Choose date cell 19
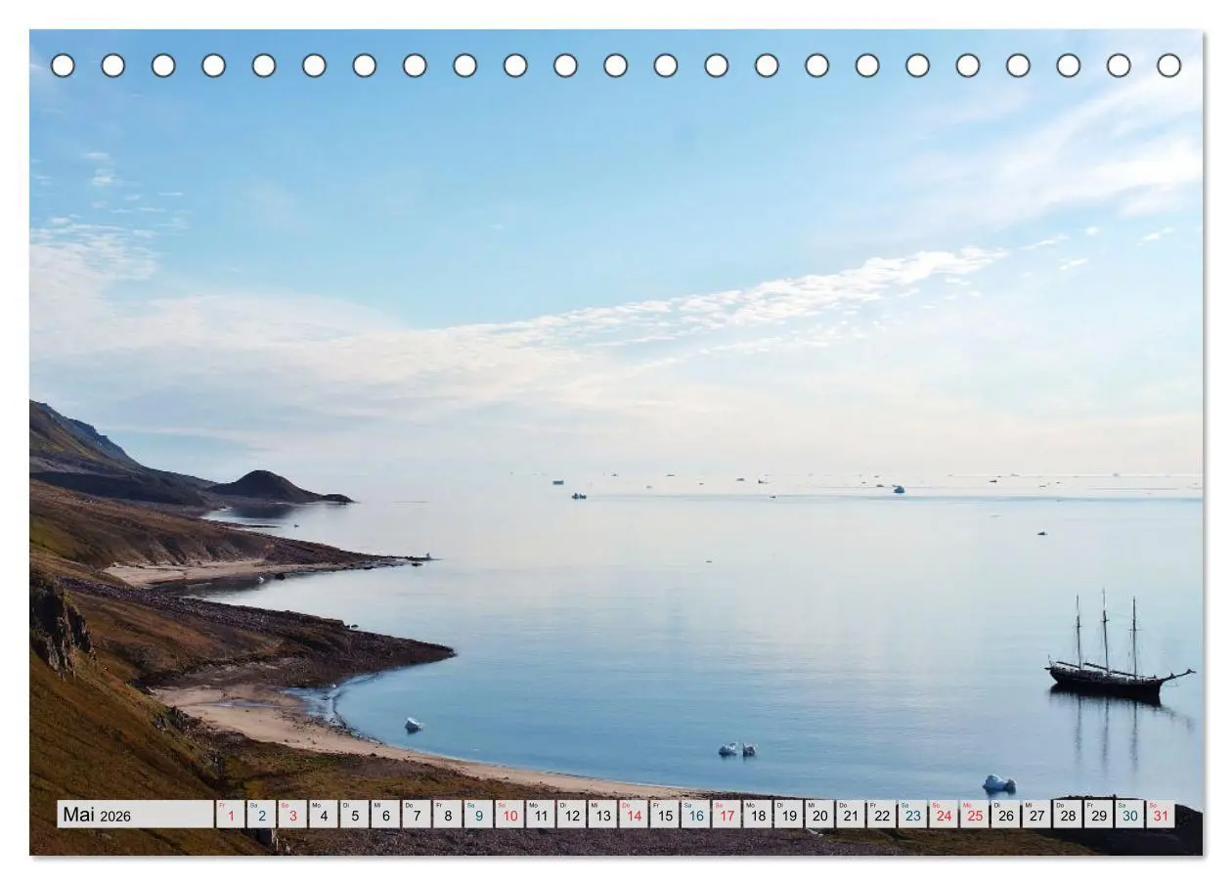The image size is (1232, 885). 789,815
